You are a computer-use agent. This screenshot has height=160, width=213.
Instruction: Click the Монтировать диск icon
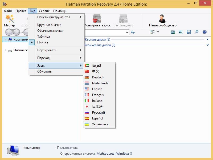(x=97, y=18)
